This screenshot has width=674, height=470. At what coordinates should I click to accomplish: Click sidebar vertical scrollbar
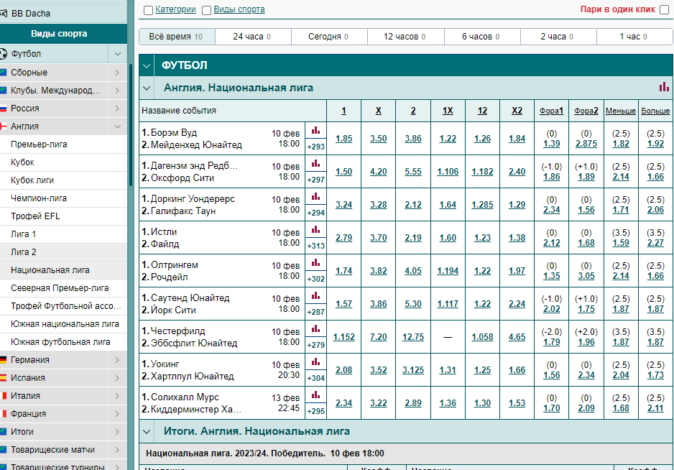pyautogui.click(x=130, y=125)
